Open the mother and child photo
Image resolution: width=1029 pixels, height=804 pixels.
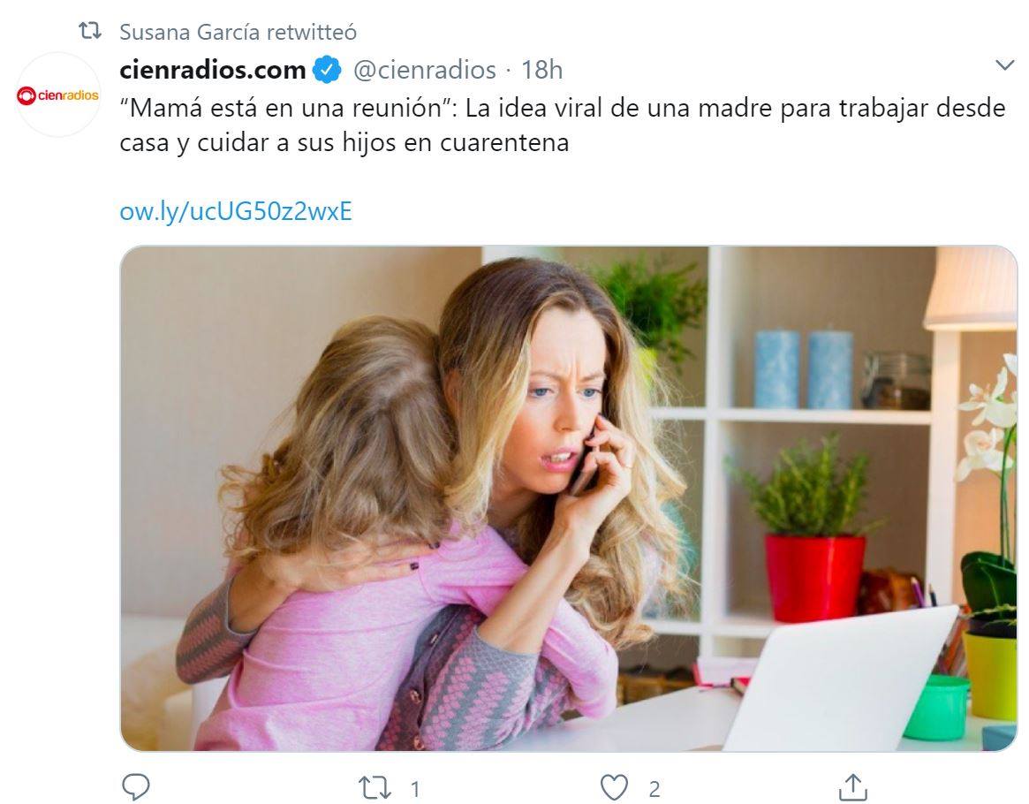pyautogui.click(x=568, y=499)
